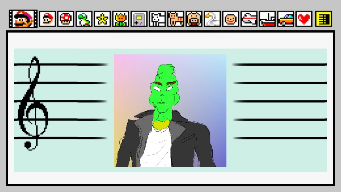Select the boat instrument
The width and height of the screenshot is (341, 192).
tap(267, 19)
